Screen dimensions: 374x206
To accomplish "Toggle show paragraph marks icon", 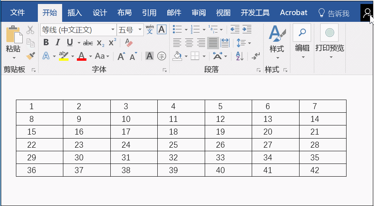I will pos(255,56).
